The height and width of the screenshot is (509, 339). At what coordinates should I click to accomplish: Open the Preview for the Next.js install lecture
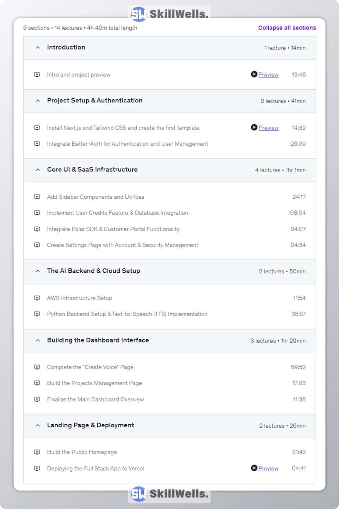(x=268, y=128)
